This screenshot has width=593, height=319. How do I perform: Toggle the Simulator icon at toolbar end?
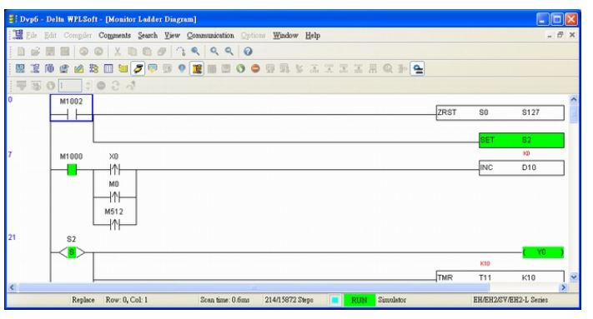coord(418,68)
